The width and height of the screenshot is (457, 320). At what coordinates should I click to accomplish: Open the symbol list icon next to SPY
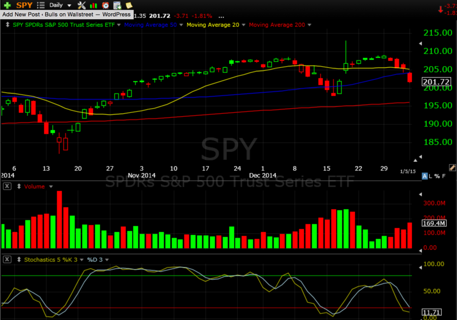[x=41, y=5]
